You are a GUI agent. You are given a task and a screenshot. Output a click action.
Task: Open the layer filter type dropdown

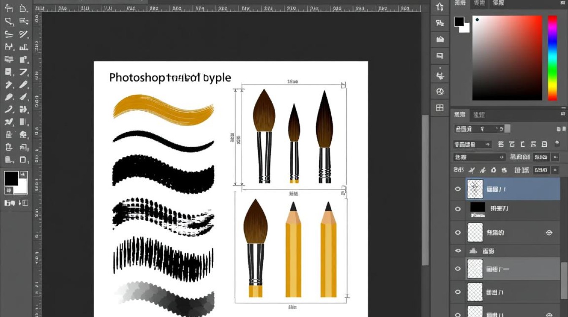[x=479, y=128]
